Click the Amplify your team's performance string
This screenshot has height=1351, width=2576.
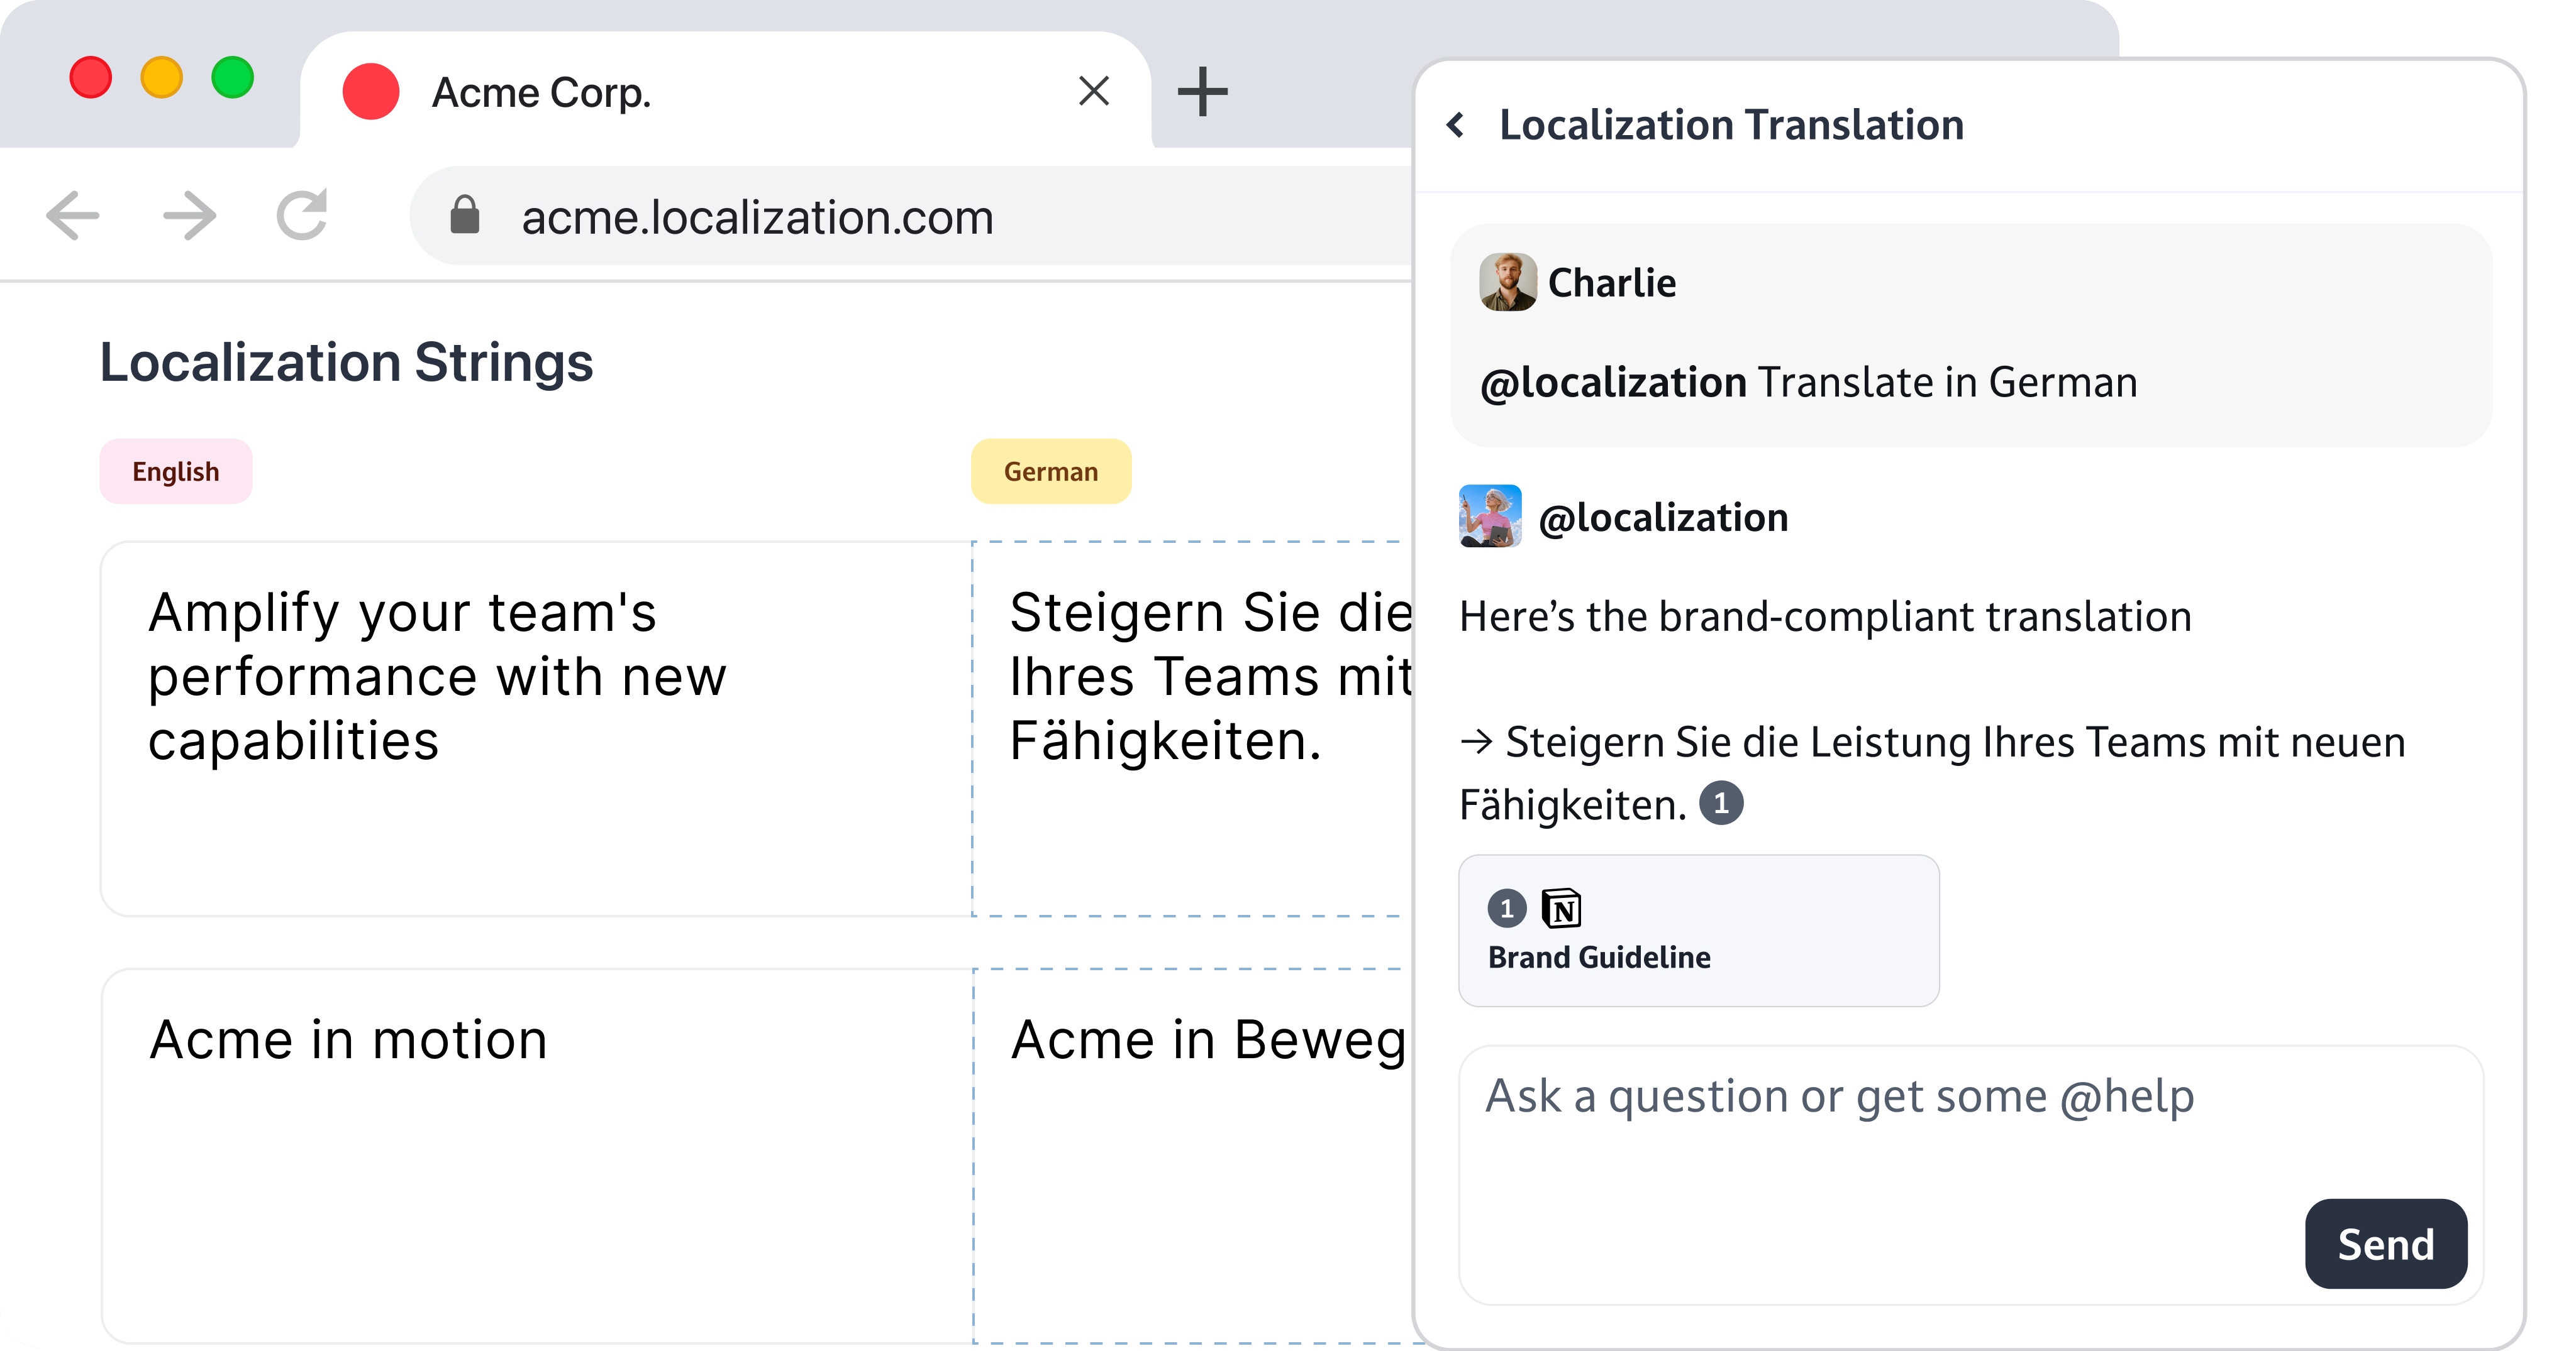pos(536,728)
